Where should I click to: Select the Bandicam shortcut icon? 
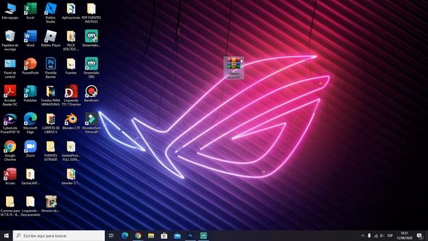(92, 94)
